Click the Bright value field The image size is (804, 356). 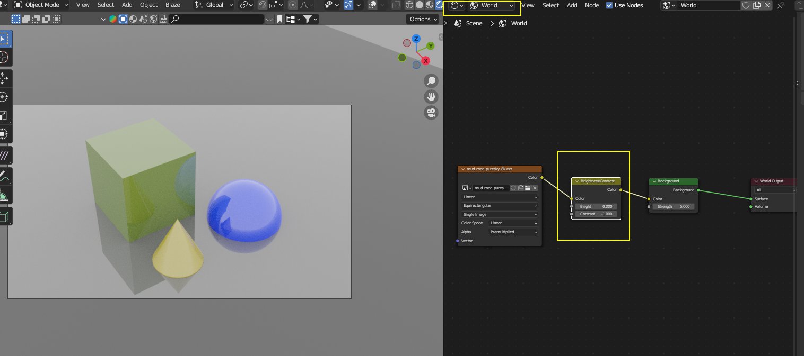pyautogui.click(x=596, y=206)
